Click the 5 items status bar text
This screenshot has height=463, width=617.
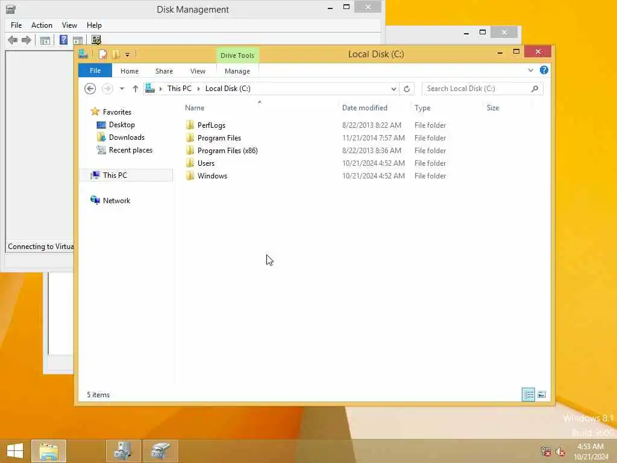tap(98, 395)
